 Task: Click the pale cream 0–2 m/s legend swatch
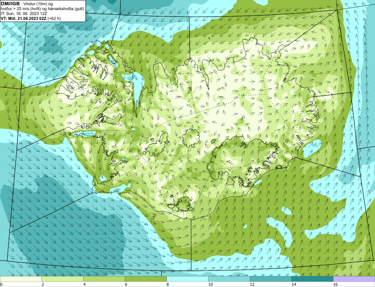[x=21, y=279]
